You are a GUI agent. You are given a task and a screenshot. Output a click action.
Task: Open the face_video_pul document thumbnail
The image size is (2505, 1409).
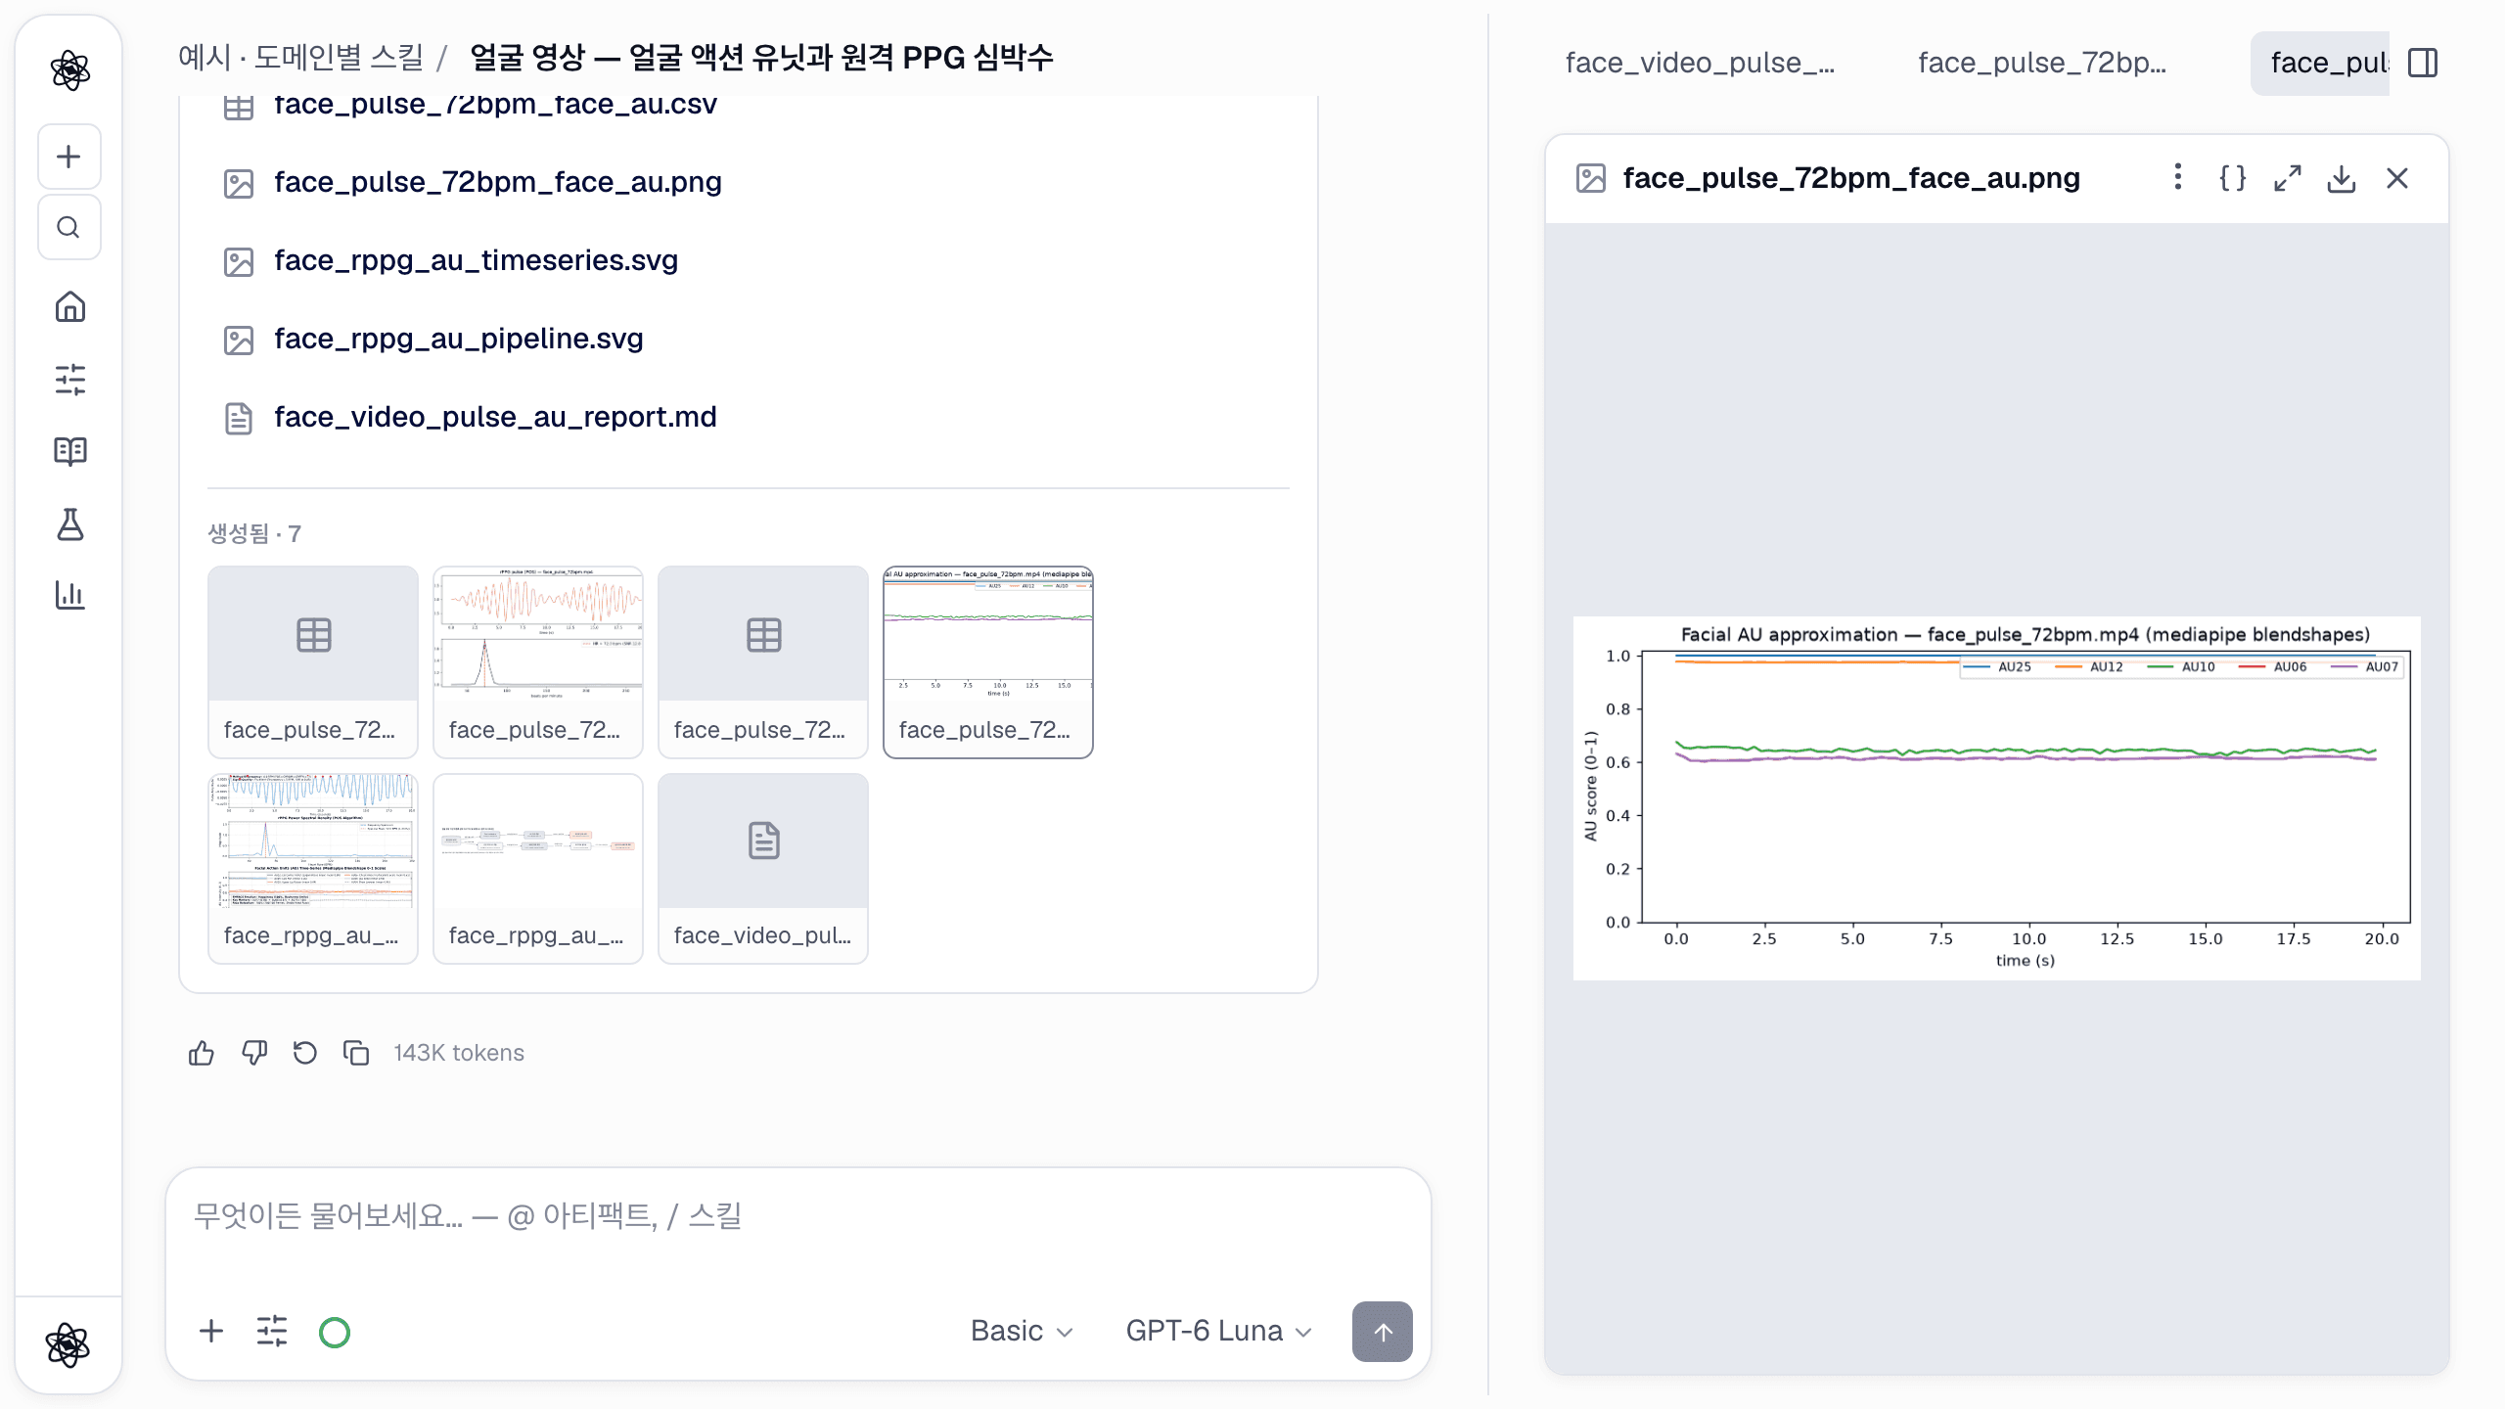point(763,868)
